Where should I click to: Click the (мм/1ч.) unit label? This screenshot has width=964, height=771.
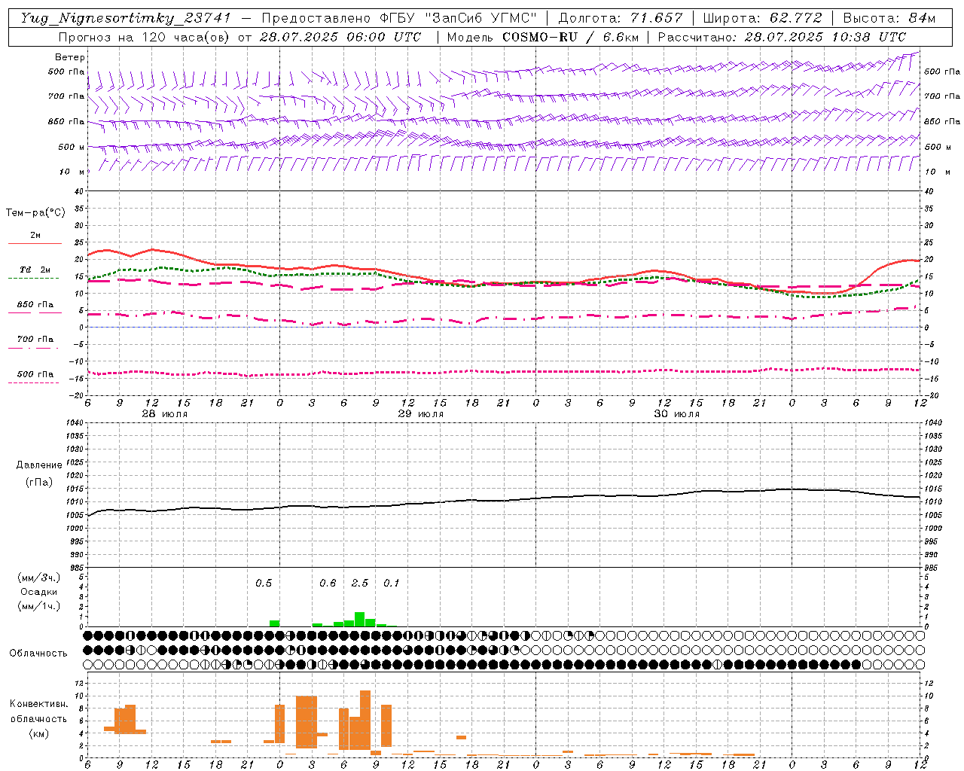coord(39,606)
